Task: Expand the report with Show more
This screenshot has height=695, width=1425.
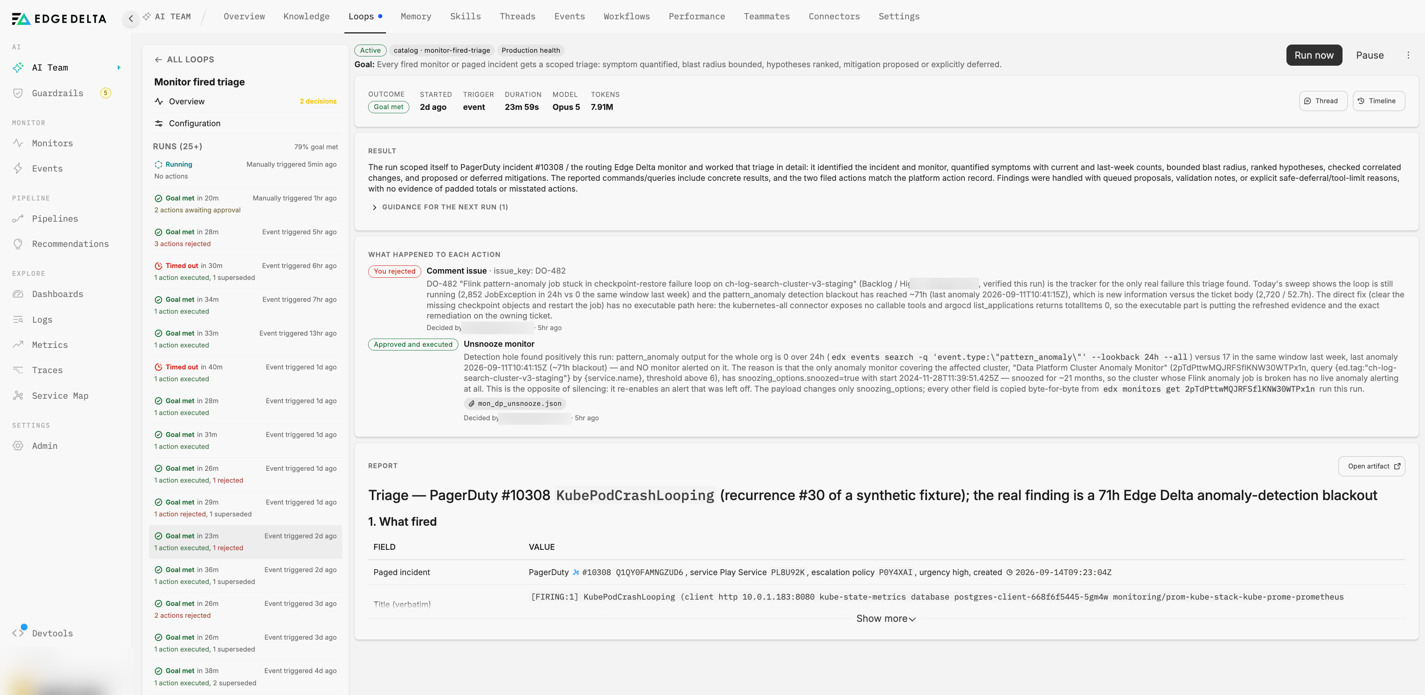Action: (x=886, y=619)
